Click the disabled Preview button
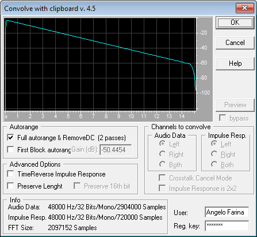 coord(235,105)
